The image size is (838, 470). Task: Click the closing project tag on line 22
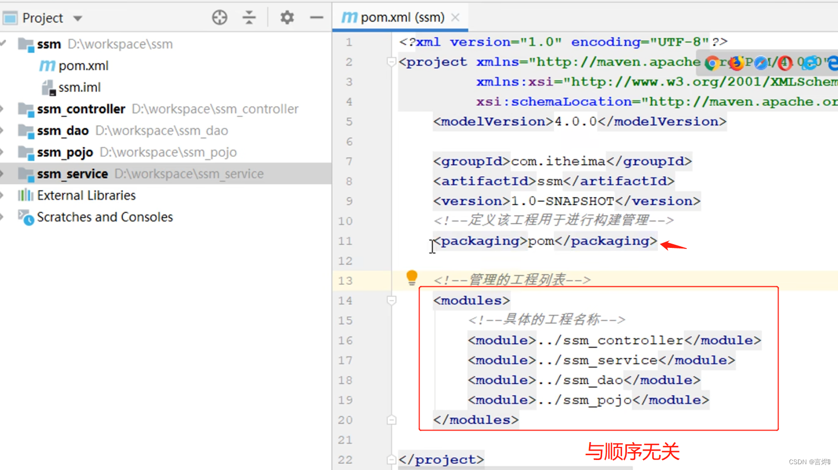click(x=441, y=459)
